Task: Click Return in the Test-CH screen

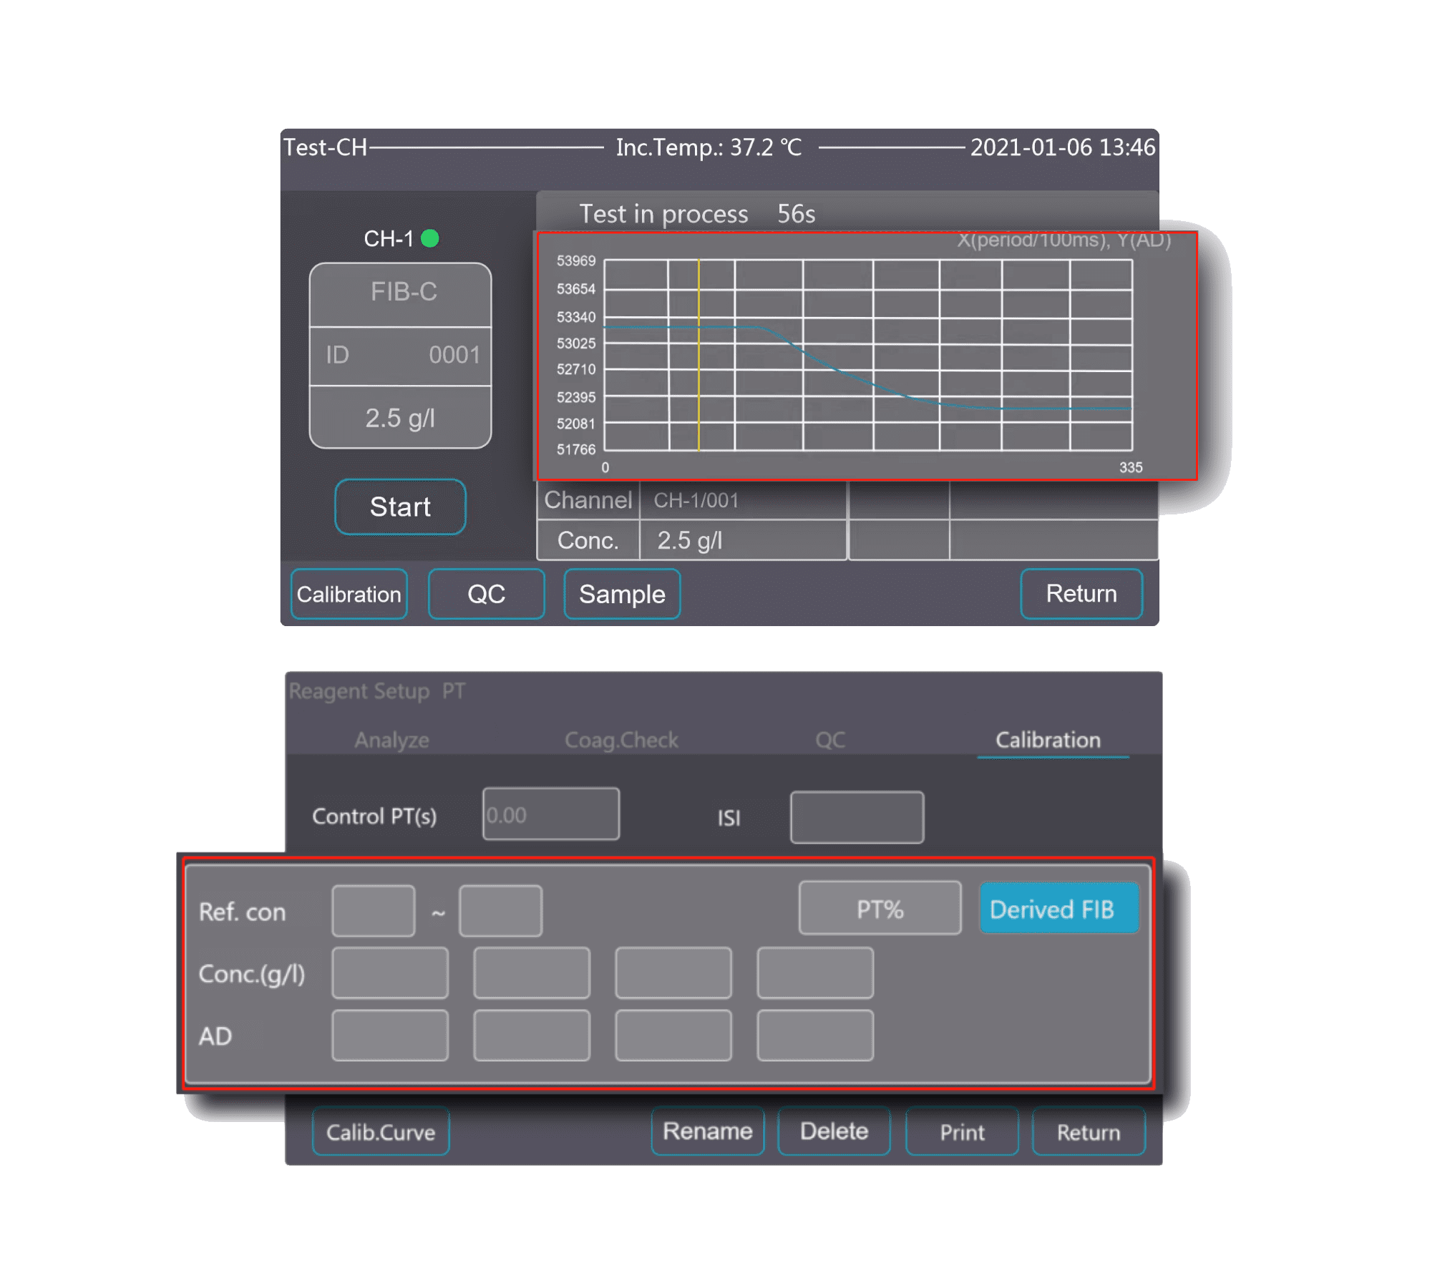Action: [x=1081, y=593]
